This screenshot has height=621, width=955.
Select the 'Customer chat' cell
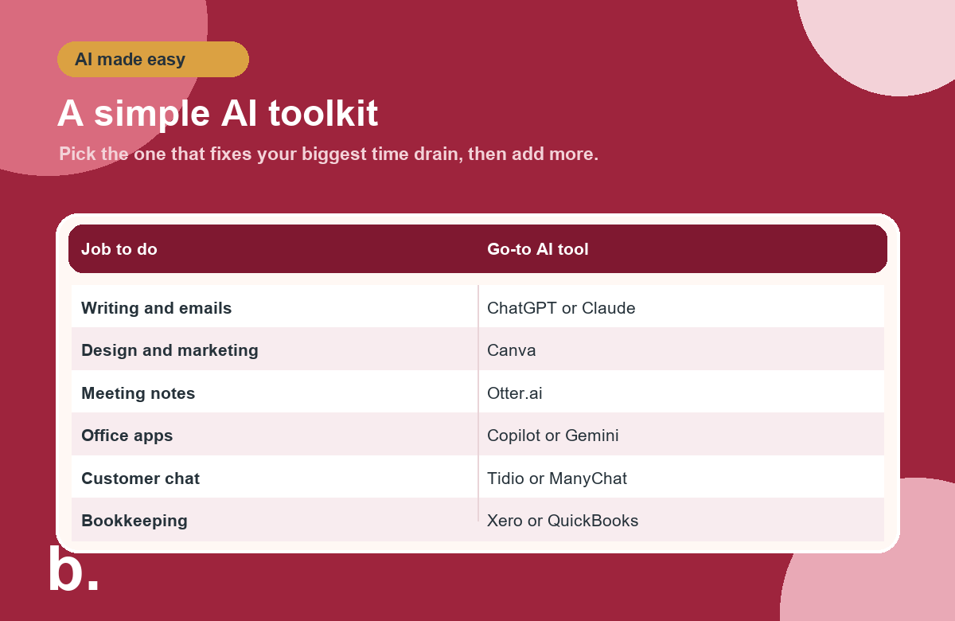(x=275, y=477)
